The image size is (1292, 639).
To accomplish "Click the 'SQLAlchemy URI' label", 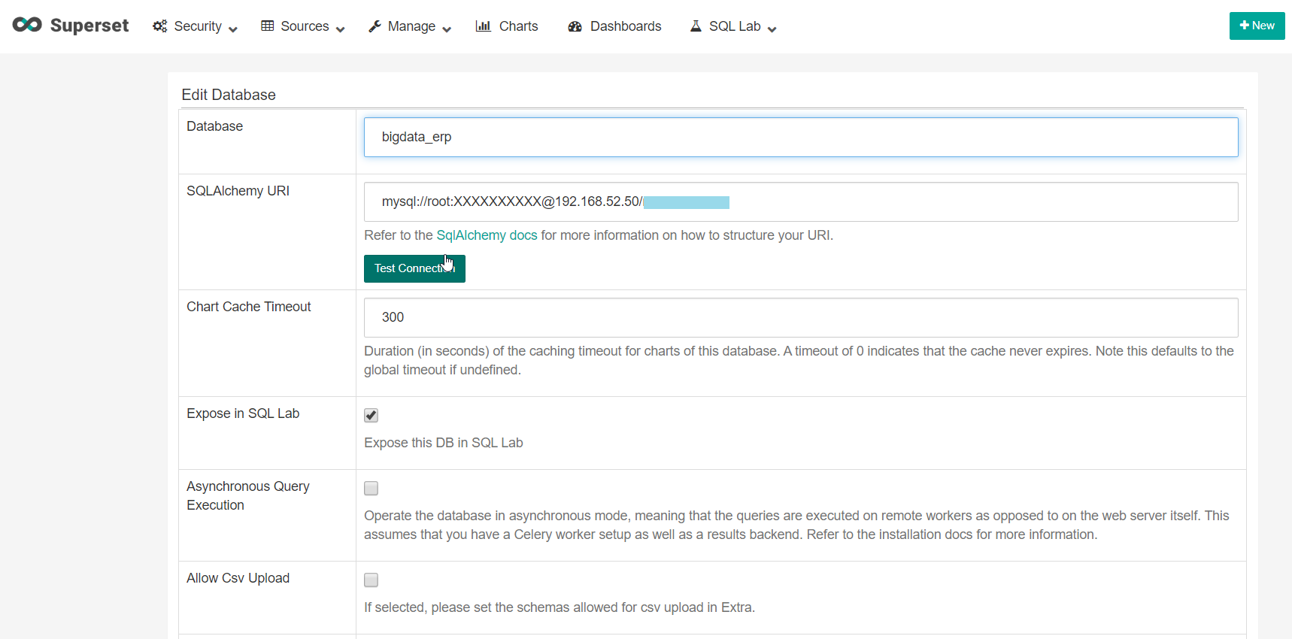I will [238, 191].
